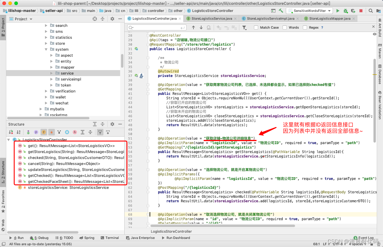
Task: Open the Regex help question mark
Action: [322, 27]
